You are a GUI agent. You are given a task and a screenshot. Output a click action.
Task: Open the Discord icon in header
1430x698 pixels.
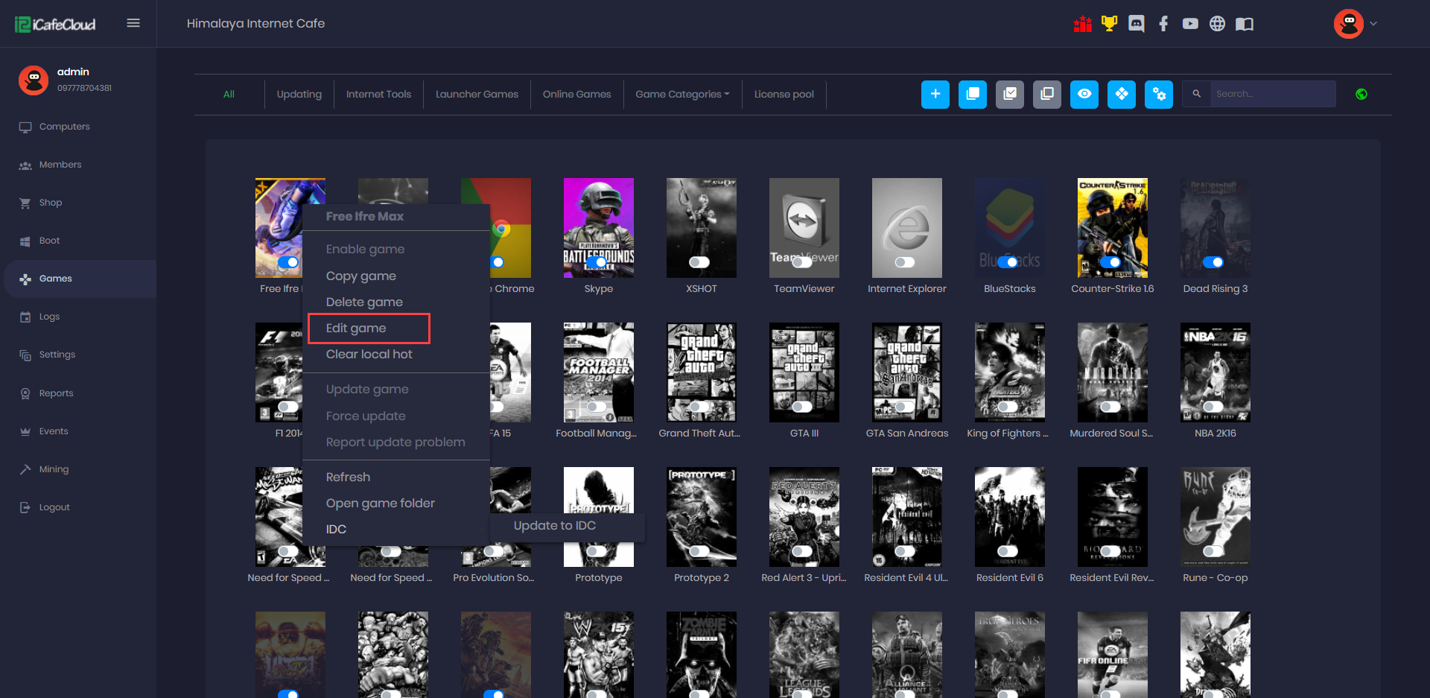coord(1136,24)
